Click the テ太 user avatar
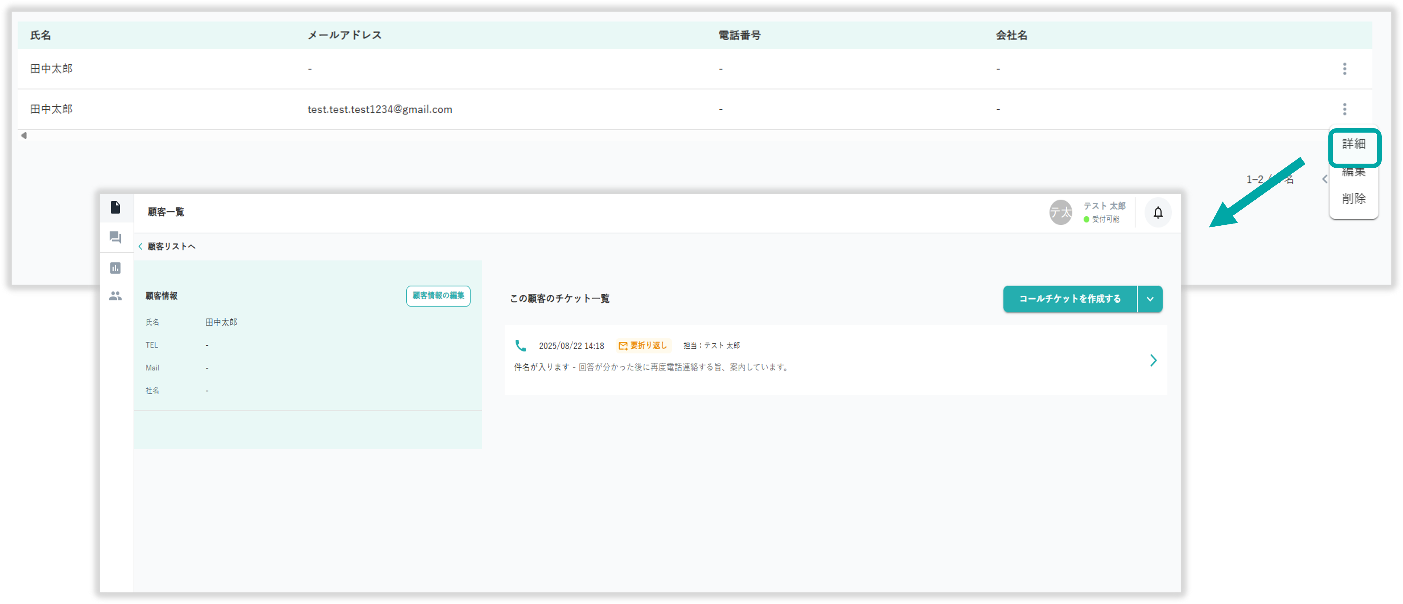This screenshot has height=604, width=1403. pyautogui.click(x=1061, y=212)
